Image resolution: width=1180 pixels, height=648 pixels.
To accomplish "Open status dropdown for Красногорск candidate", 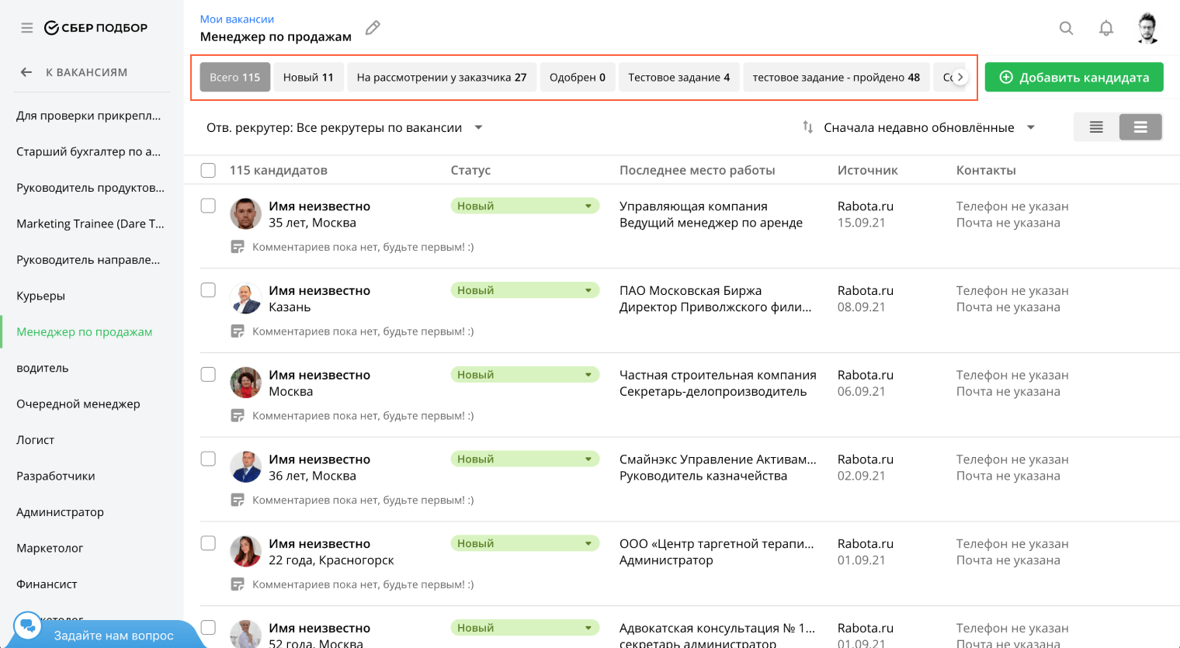I will (588, 543).
